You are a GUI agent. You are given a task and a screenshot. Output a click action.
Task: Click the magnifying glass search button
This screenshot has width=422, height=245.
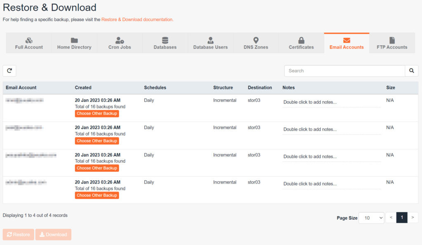(411, 71)
